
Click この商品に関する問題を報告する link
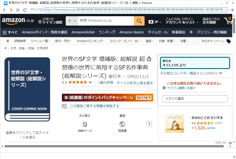(94, 106)
